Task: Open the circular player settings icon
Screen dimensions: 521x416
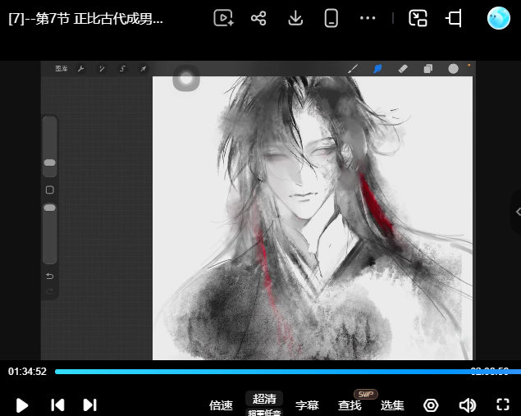Action: point(431,405)
